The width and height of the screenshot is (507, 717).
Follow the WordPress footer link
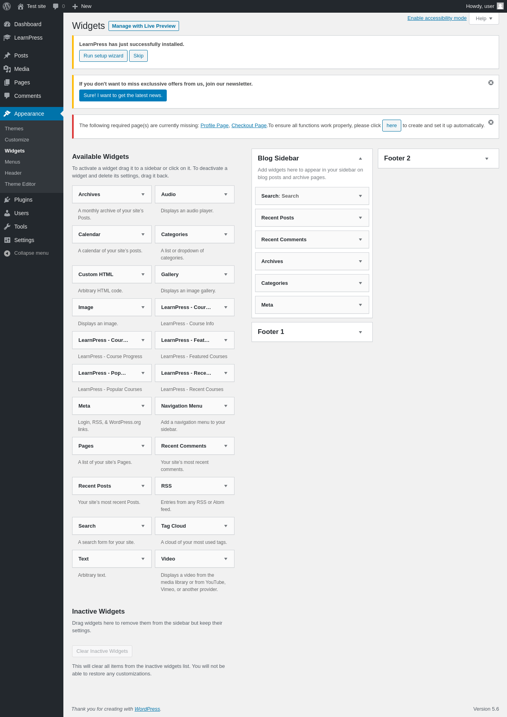(147, 709)
